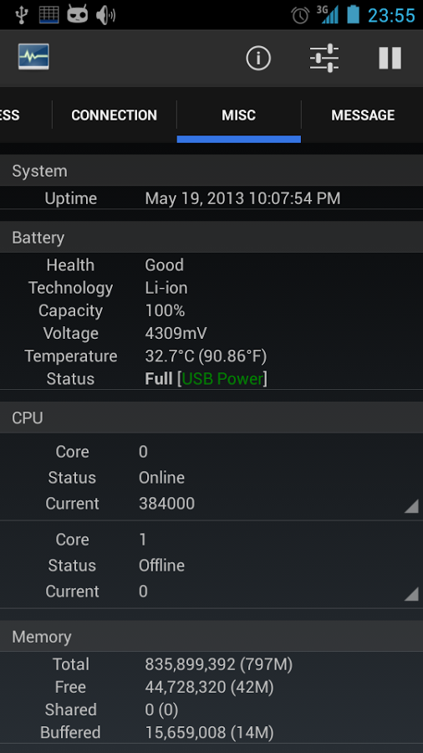Image resolution: width=423 pixels, height=753 pixels.
Task: Tap the OS Monitor app icon
Action: (x=33, y=57)
